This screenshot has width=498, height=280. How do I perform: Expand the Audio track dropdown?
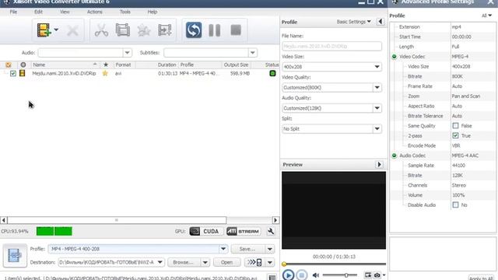(x=127, y=53)
